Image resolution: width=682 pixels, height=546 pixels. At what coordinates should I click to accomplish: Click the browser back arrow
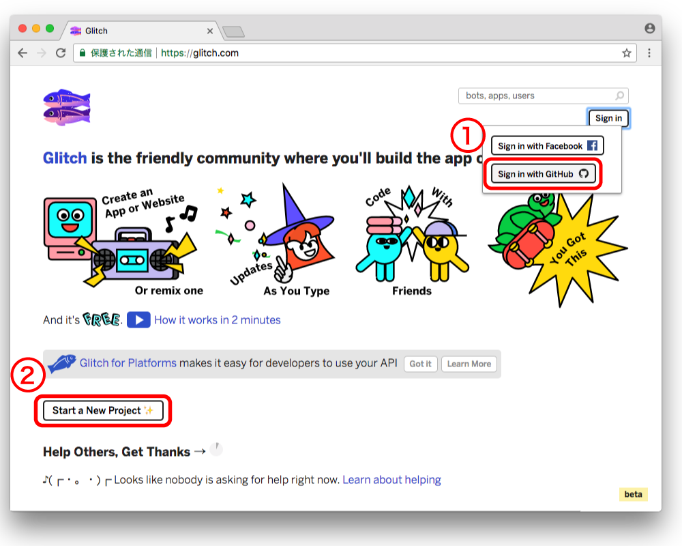click(22, 52)
